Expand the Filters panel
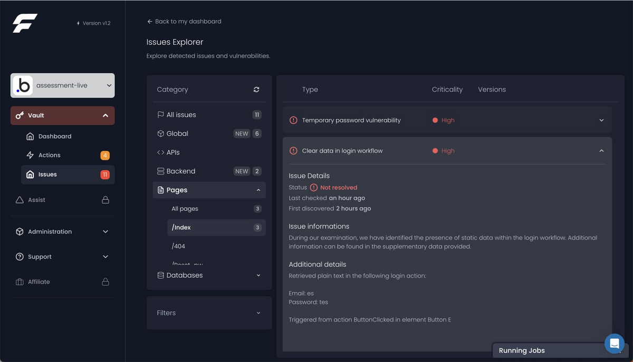Image resolution: width=633 pixels, height=362 pixels. [258, 313]
